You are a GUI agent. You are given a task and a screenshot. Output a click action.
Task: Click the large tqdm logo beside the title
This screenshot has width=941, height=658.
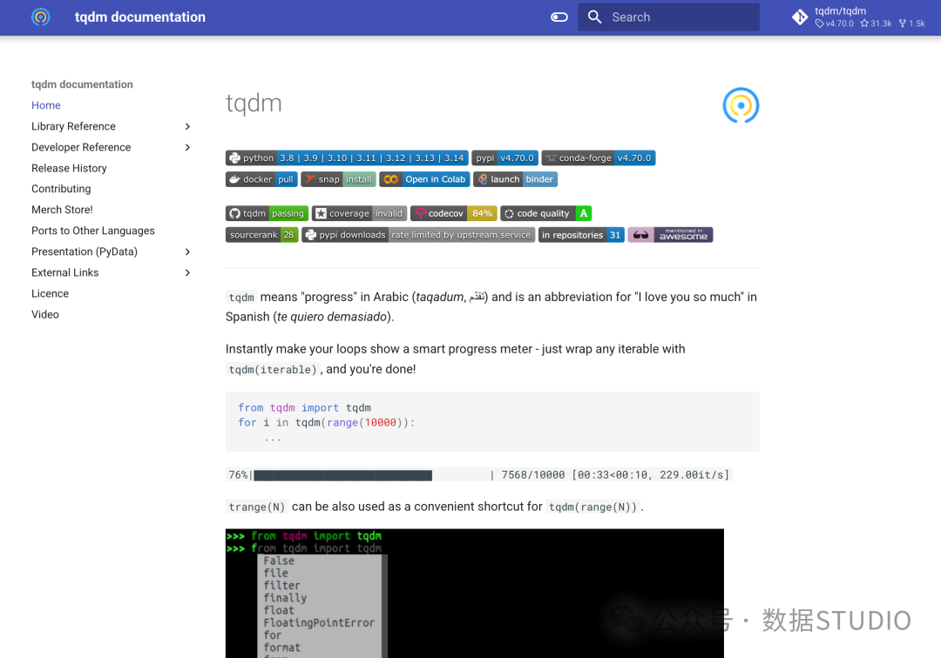point(741,105)
